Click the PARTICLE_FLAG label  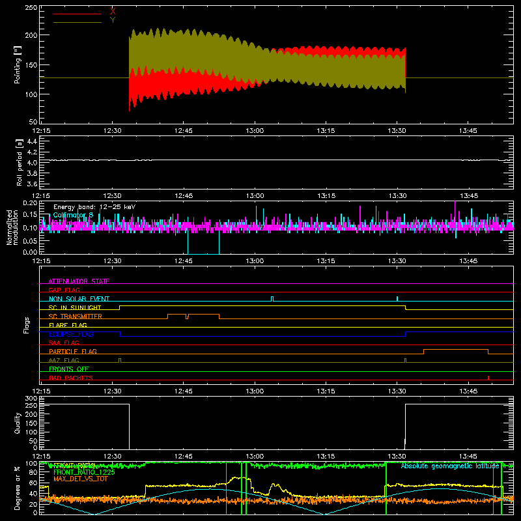(73, 351)
